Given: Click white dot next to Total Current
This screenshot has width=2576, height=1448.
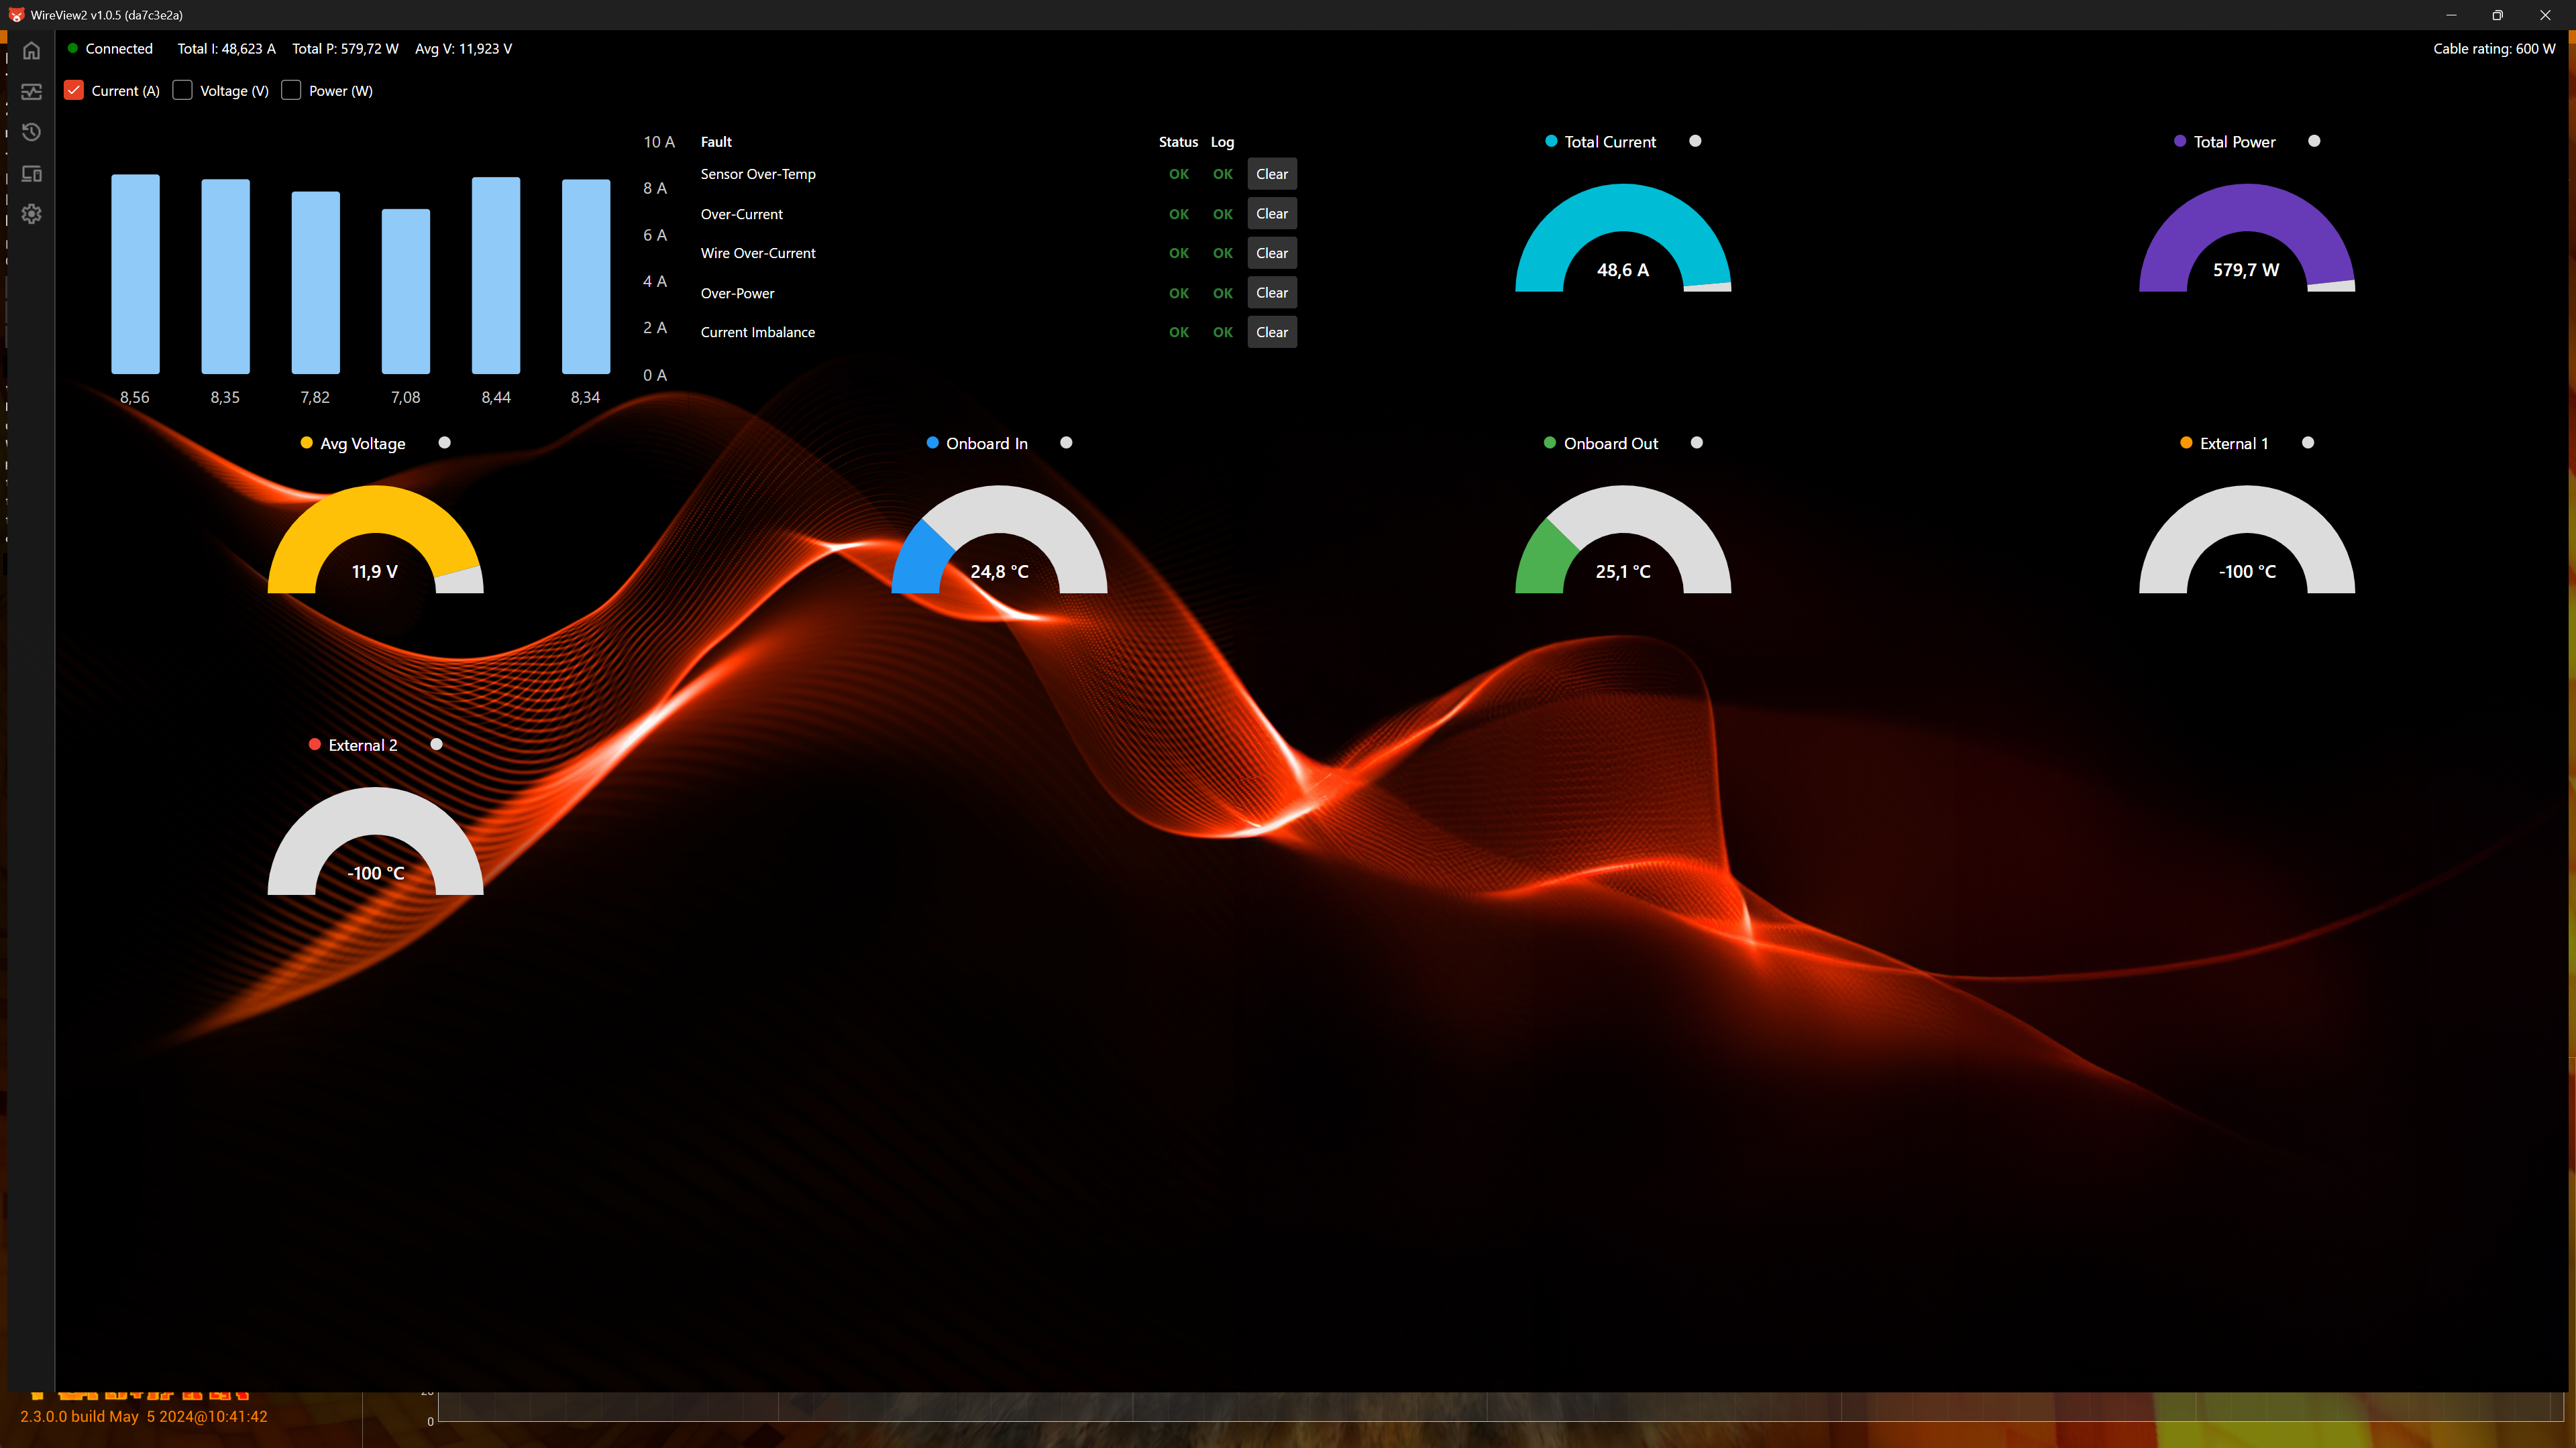Looking at the screenshot, I should click(1695, 141).
